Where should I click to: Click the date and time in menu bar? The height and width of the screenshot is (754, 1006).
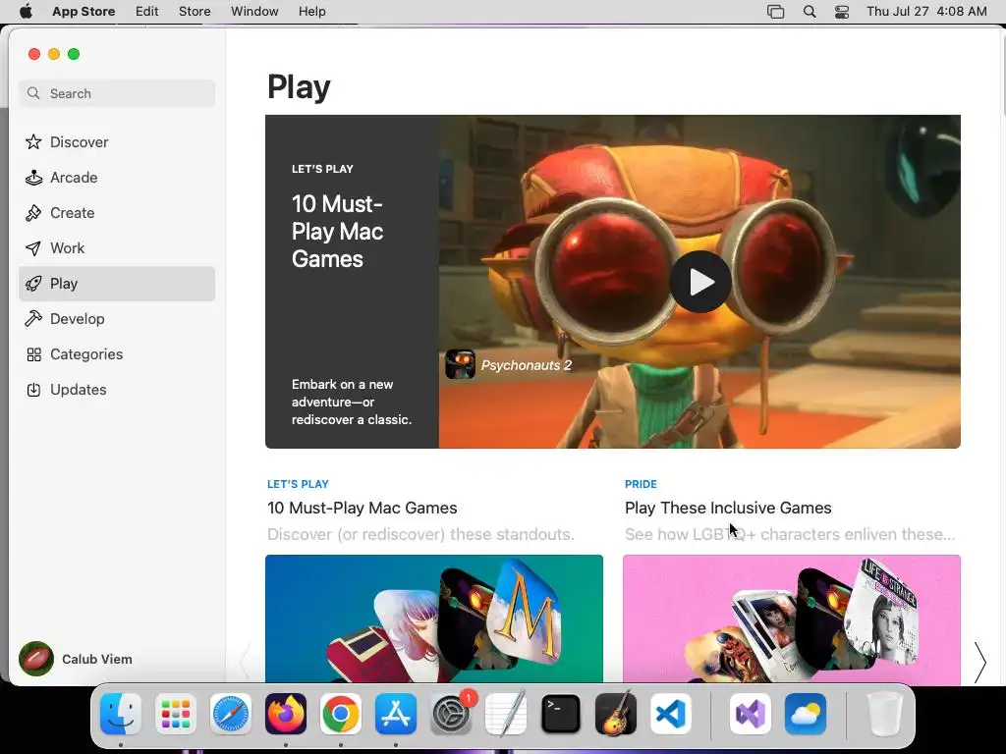tap(926, 12)
